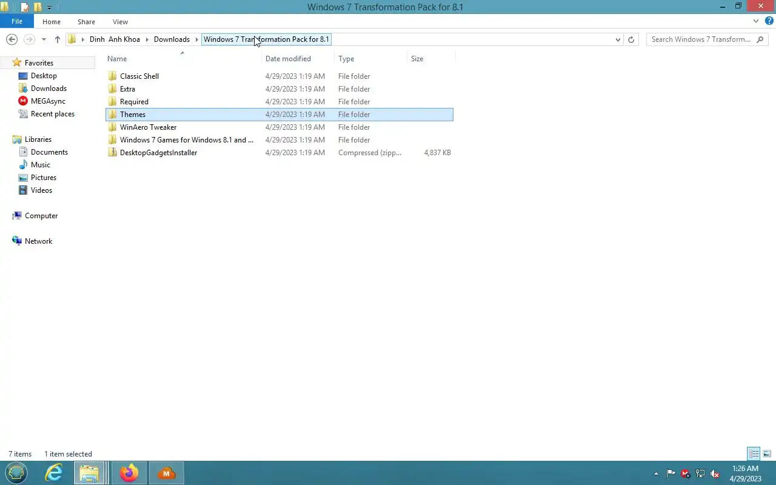Viewport: 776px width, 485px height.
Task: Expand the ribbon with the chevron
Action: click(x=756, y=21)
